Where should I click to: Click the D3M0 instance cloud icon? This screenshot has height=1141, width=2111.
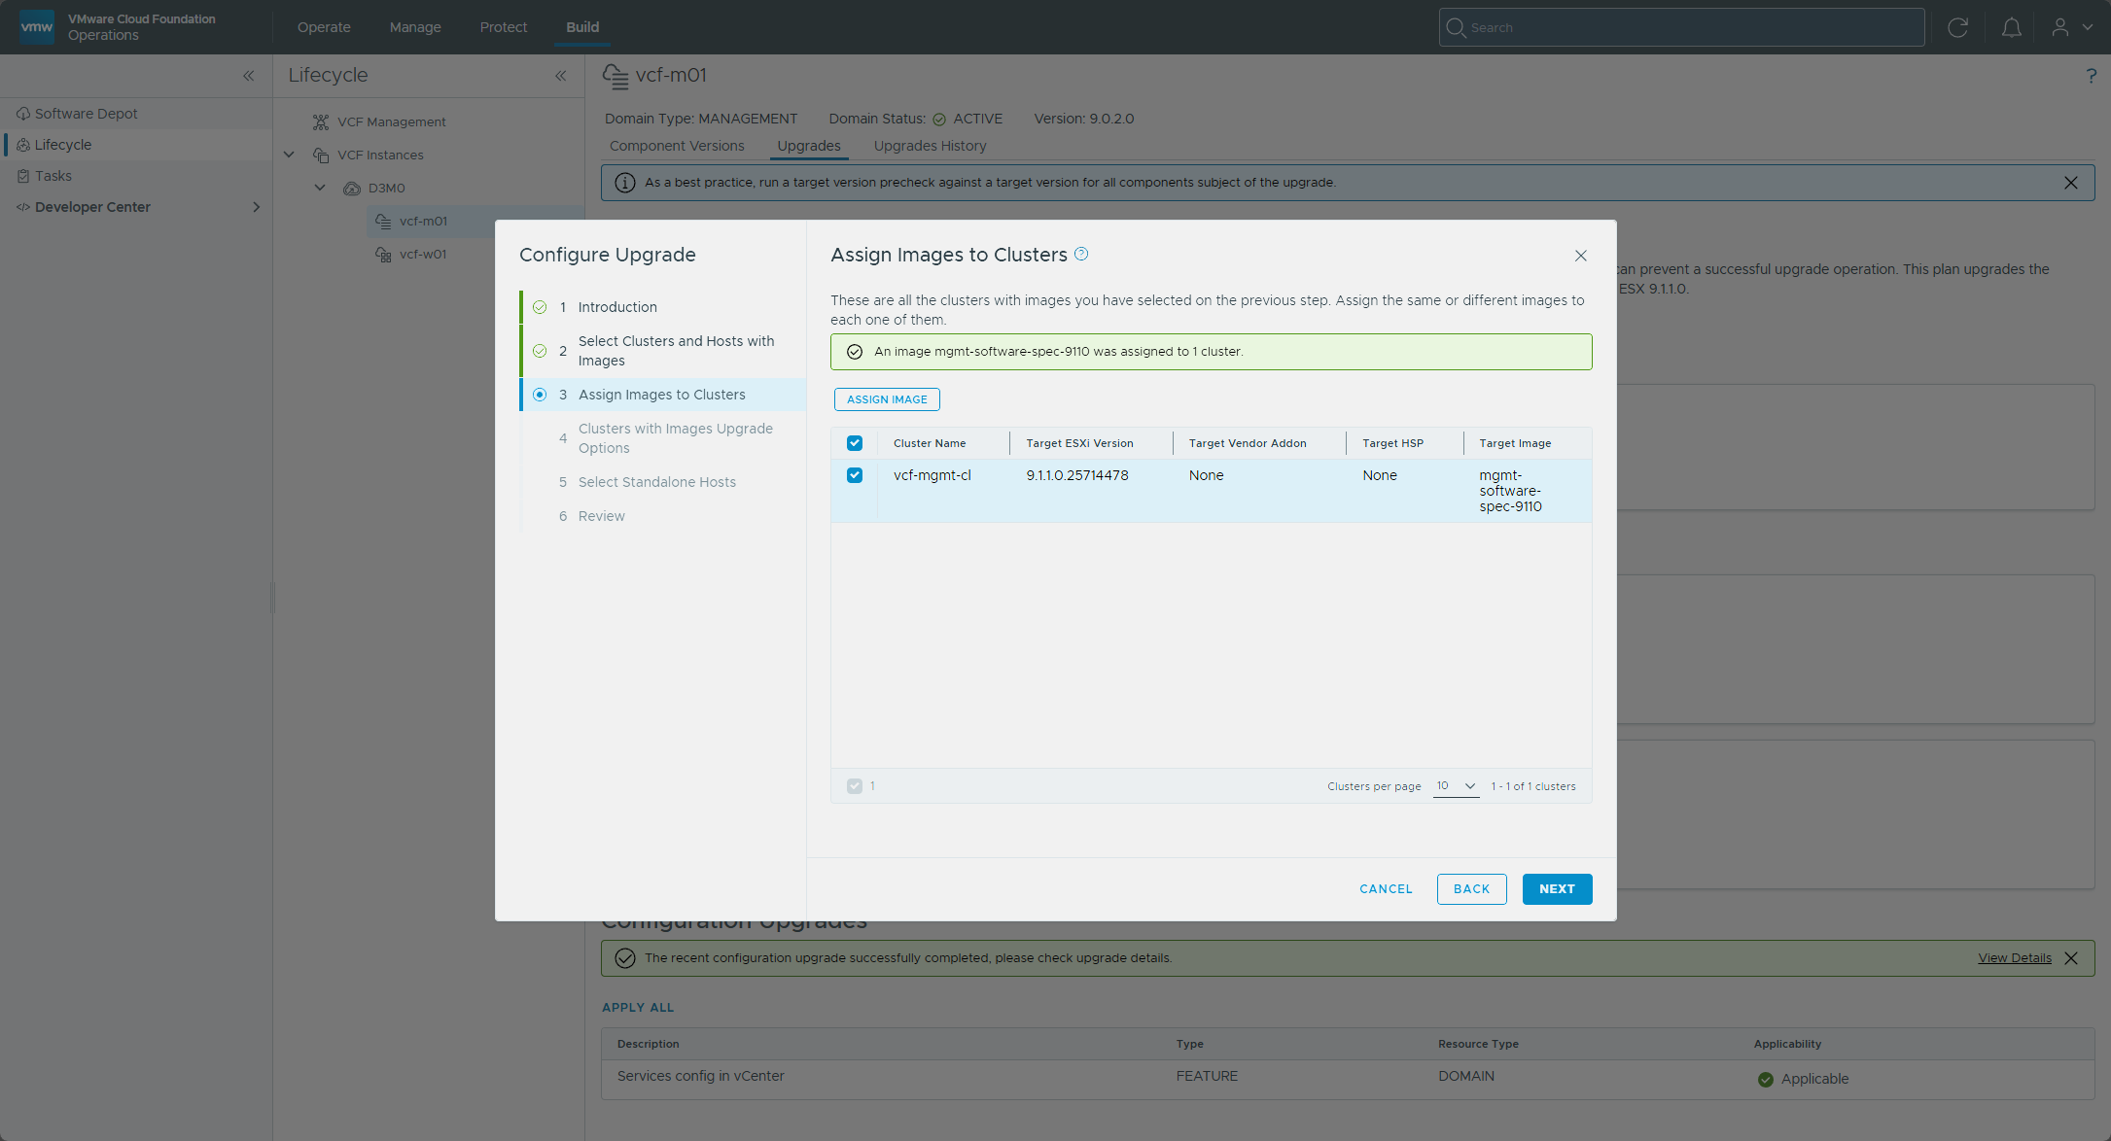pos(351,188)
